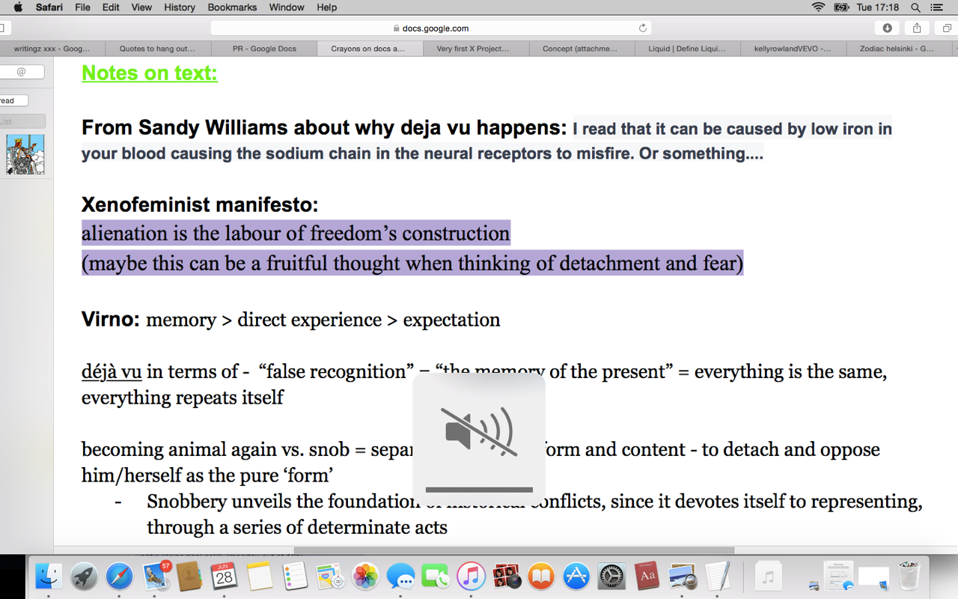Screen dimensions: 958x599
Task: Open System Preferences in the Dock
Action: (x=611, y=577)
